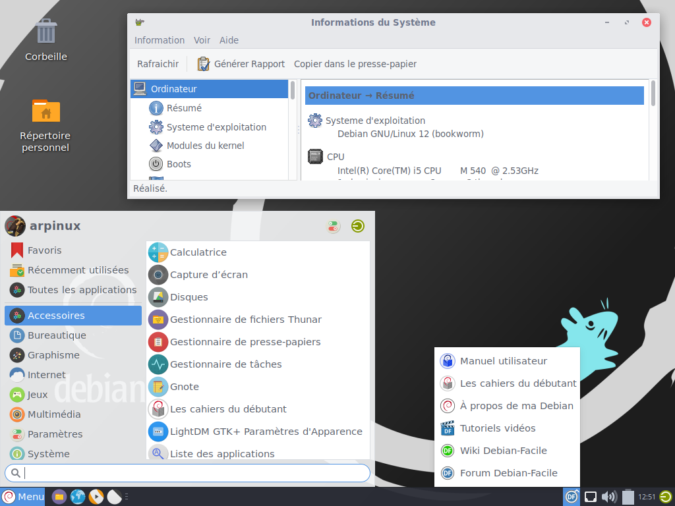Viewport: 675px width, 506px height.
Task: Click the arpinux user avatar
Action: (x=15, y=226)
